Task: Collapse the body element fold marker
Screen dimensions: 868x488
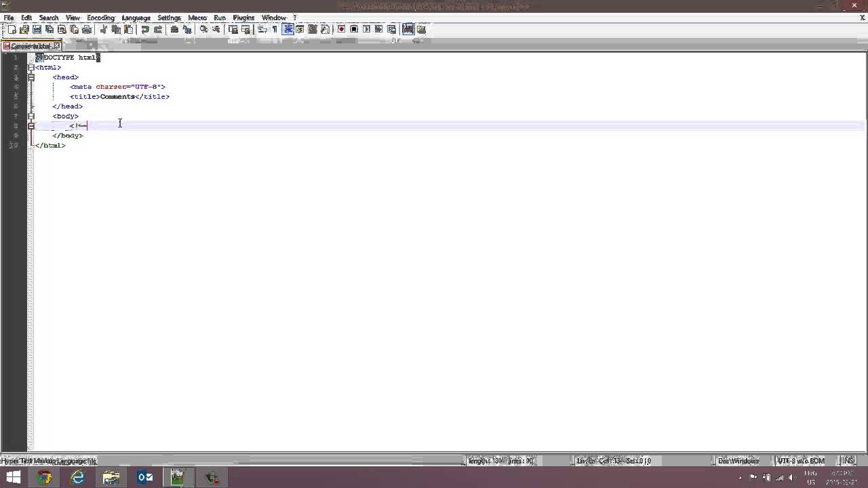Action: point(31,116)
